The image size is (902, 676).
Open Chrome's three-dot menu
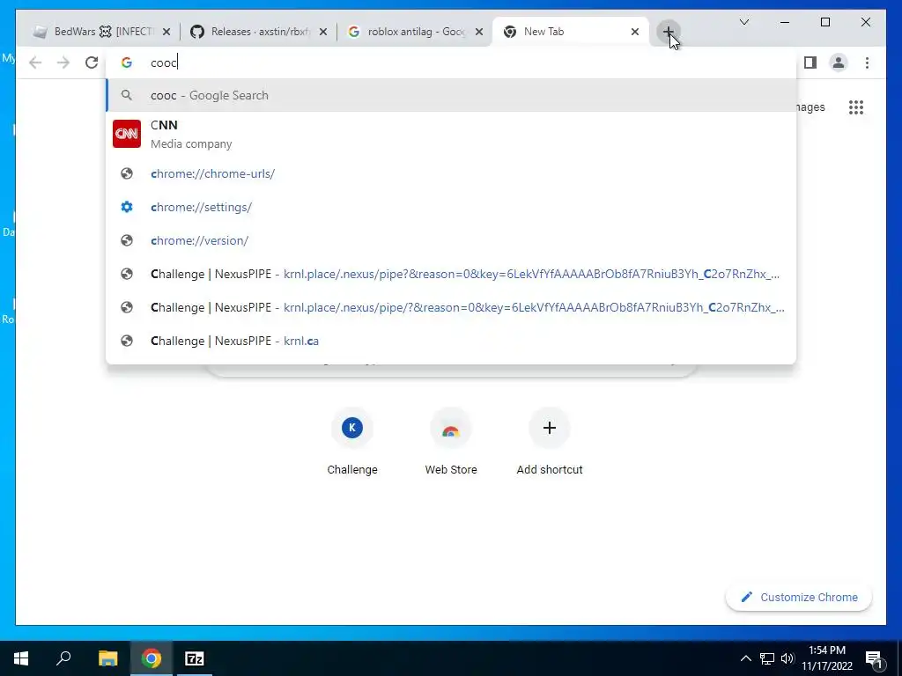pos(867,62)
